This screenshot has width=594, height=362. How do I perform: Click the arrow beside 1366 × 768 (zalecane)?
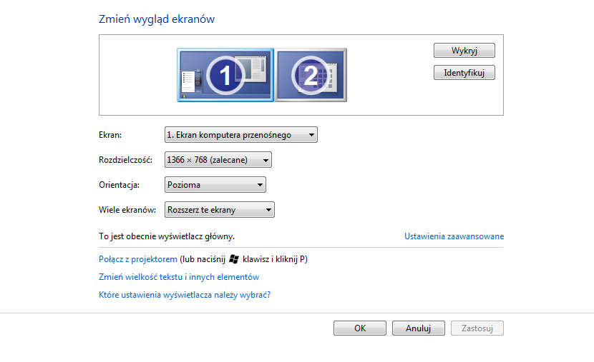pos(266,160)
